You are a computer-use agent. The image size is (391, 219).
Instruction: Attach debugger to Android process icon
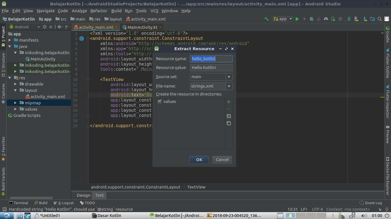(x=333, y=19)
